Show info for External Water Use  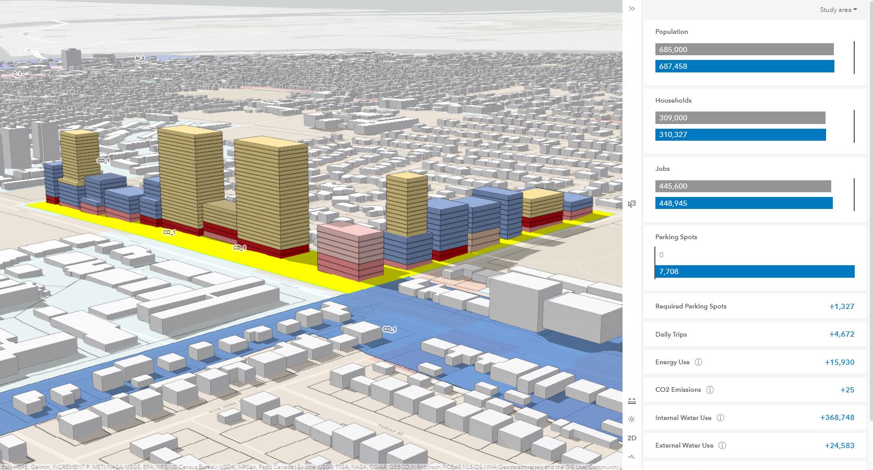(x=722, y=446)
